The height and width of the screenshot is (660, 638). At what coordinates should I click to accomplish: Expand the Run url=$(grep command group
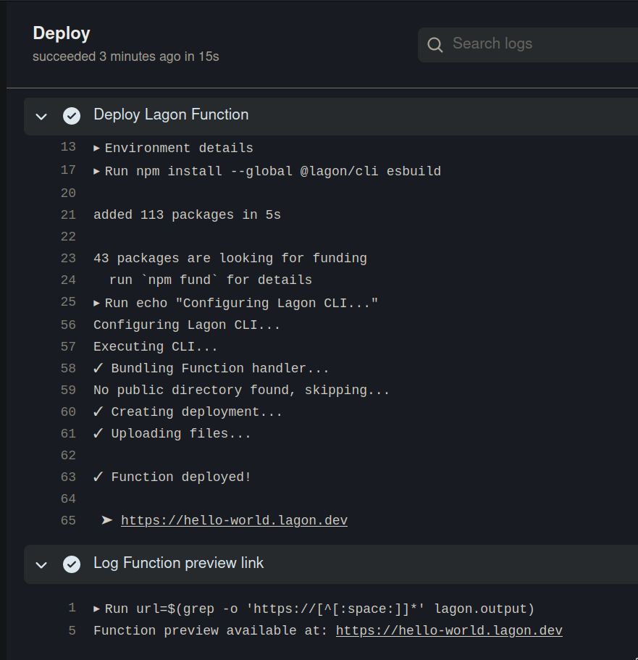point(96,609)
